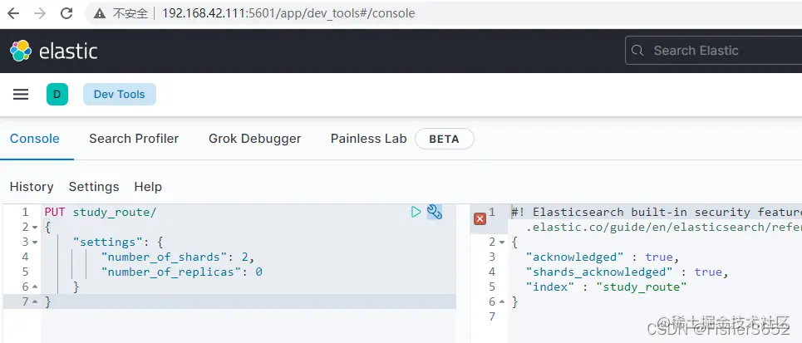Viewport: 802px width, 343px height.
Task: Toggle the fold marker at editor line 7
Action: pyautogui.click(x=35, y=302)
